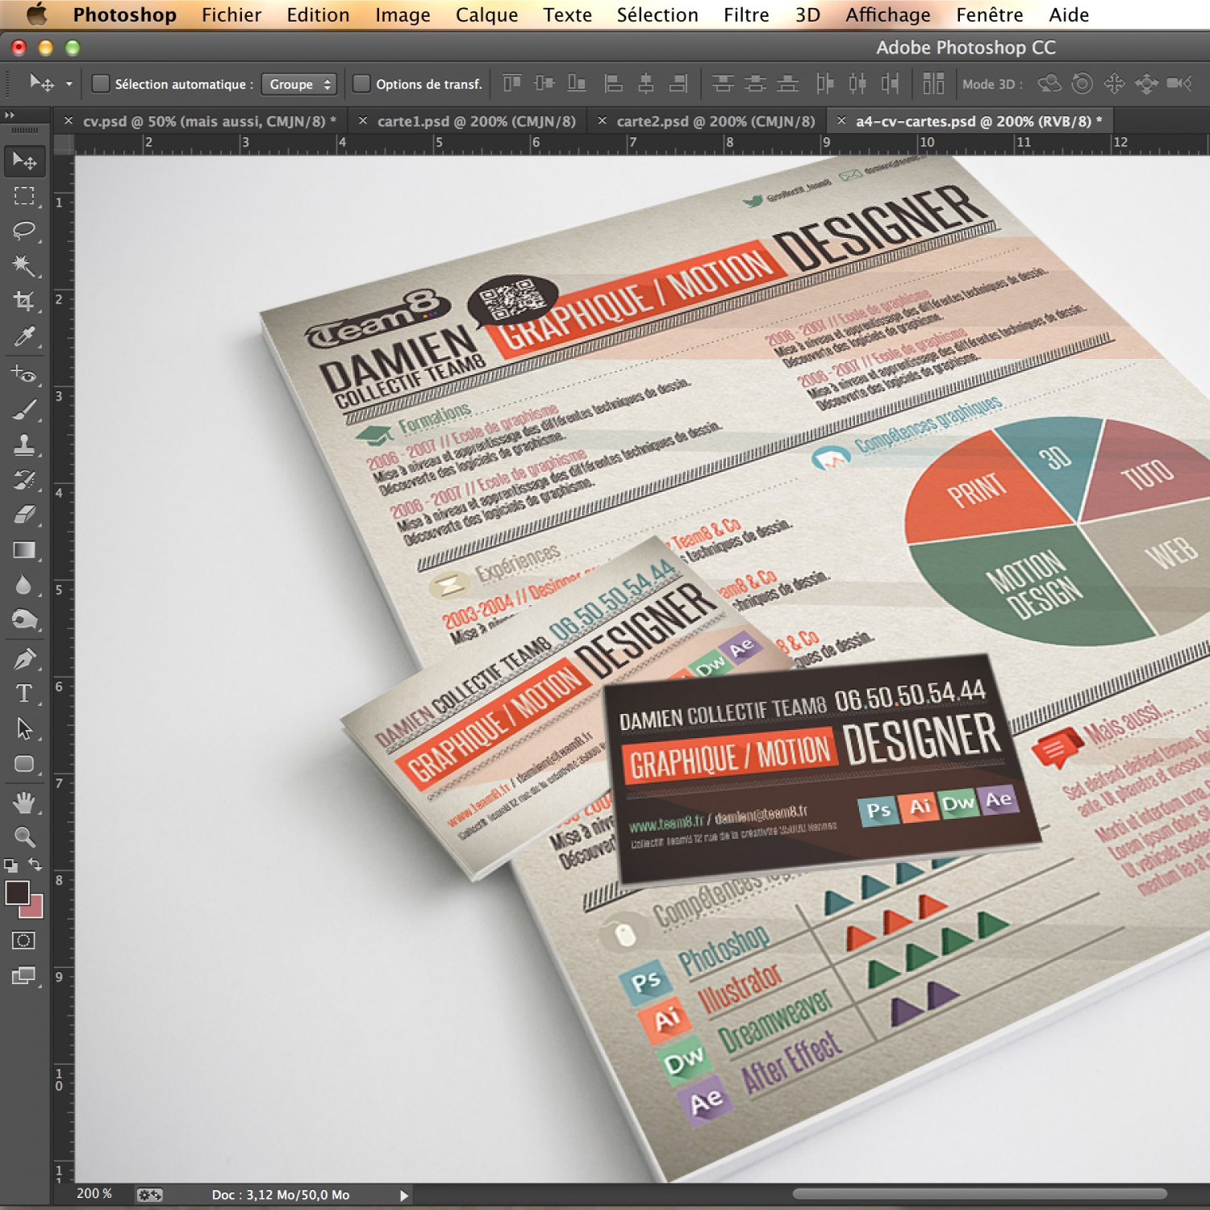The width and height of the screenshot is (1210, 1210).
Task: Open the Filtre menu
Action: (746, 15)
